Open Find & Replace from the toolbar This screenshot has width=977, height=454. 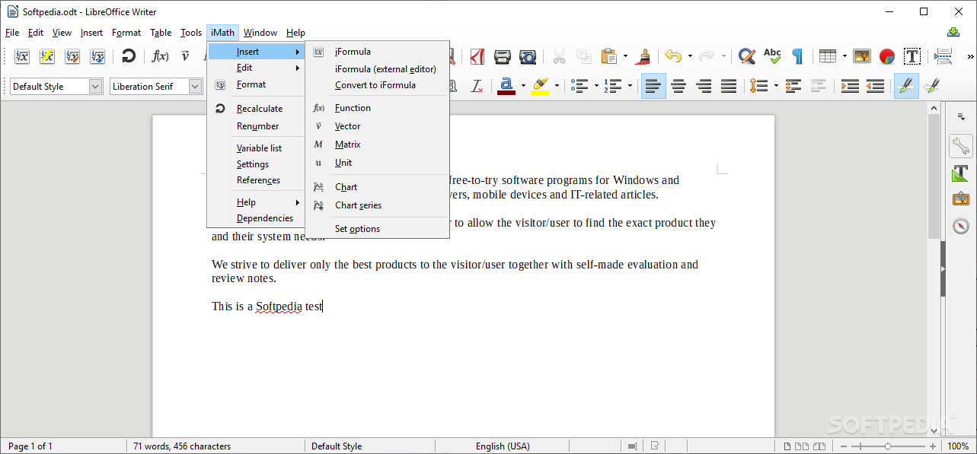pyautogui.click(x=747, y=56)
